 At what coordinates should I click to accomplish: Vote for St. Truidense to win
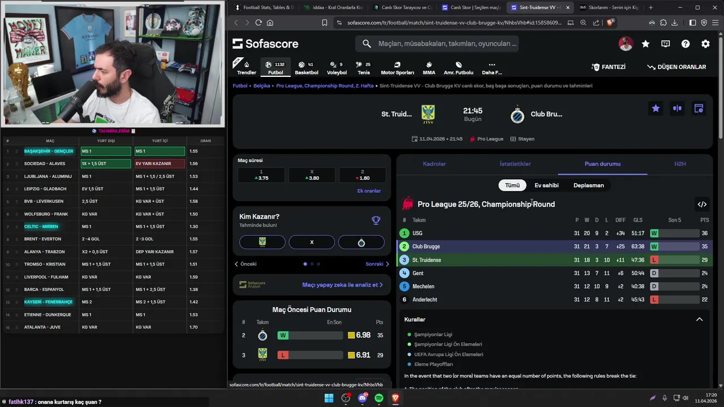[x=262, y=242]
